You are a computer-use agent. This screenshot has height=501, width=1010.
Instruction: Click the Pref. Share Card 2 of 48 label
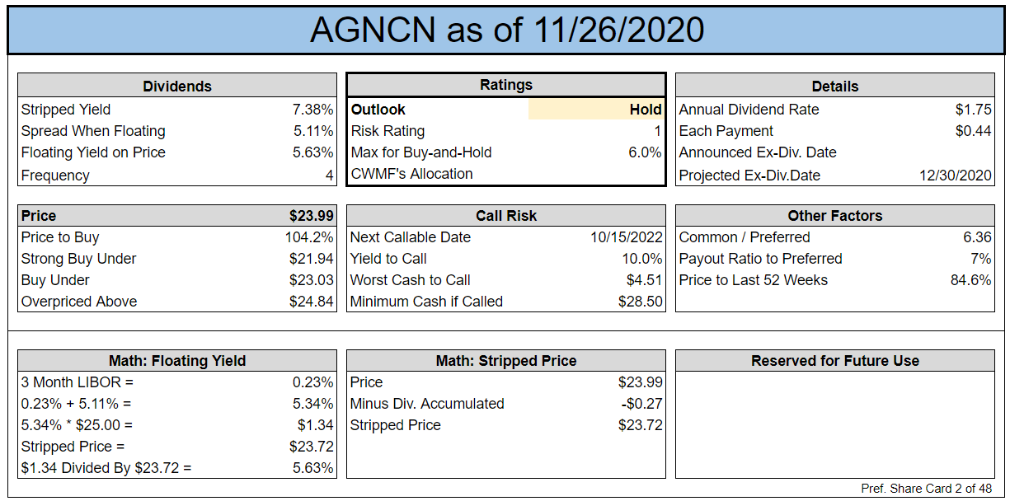[927, 489]
